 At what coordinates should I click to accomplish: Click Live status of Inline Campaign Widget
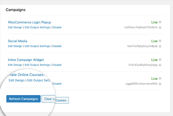(x=154, y=60)
